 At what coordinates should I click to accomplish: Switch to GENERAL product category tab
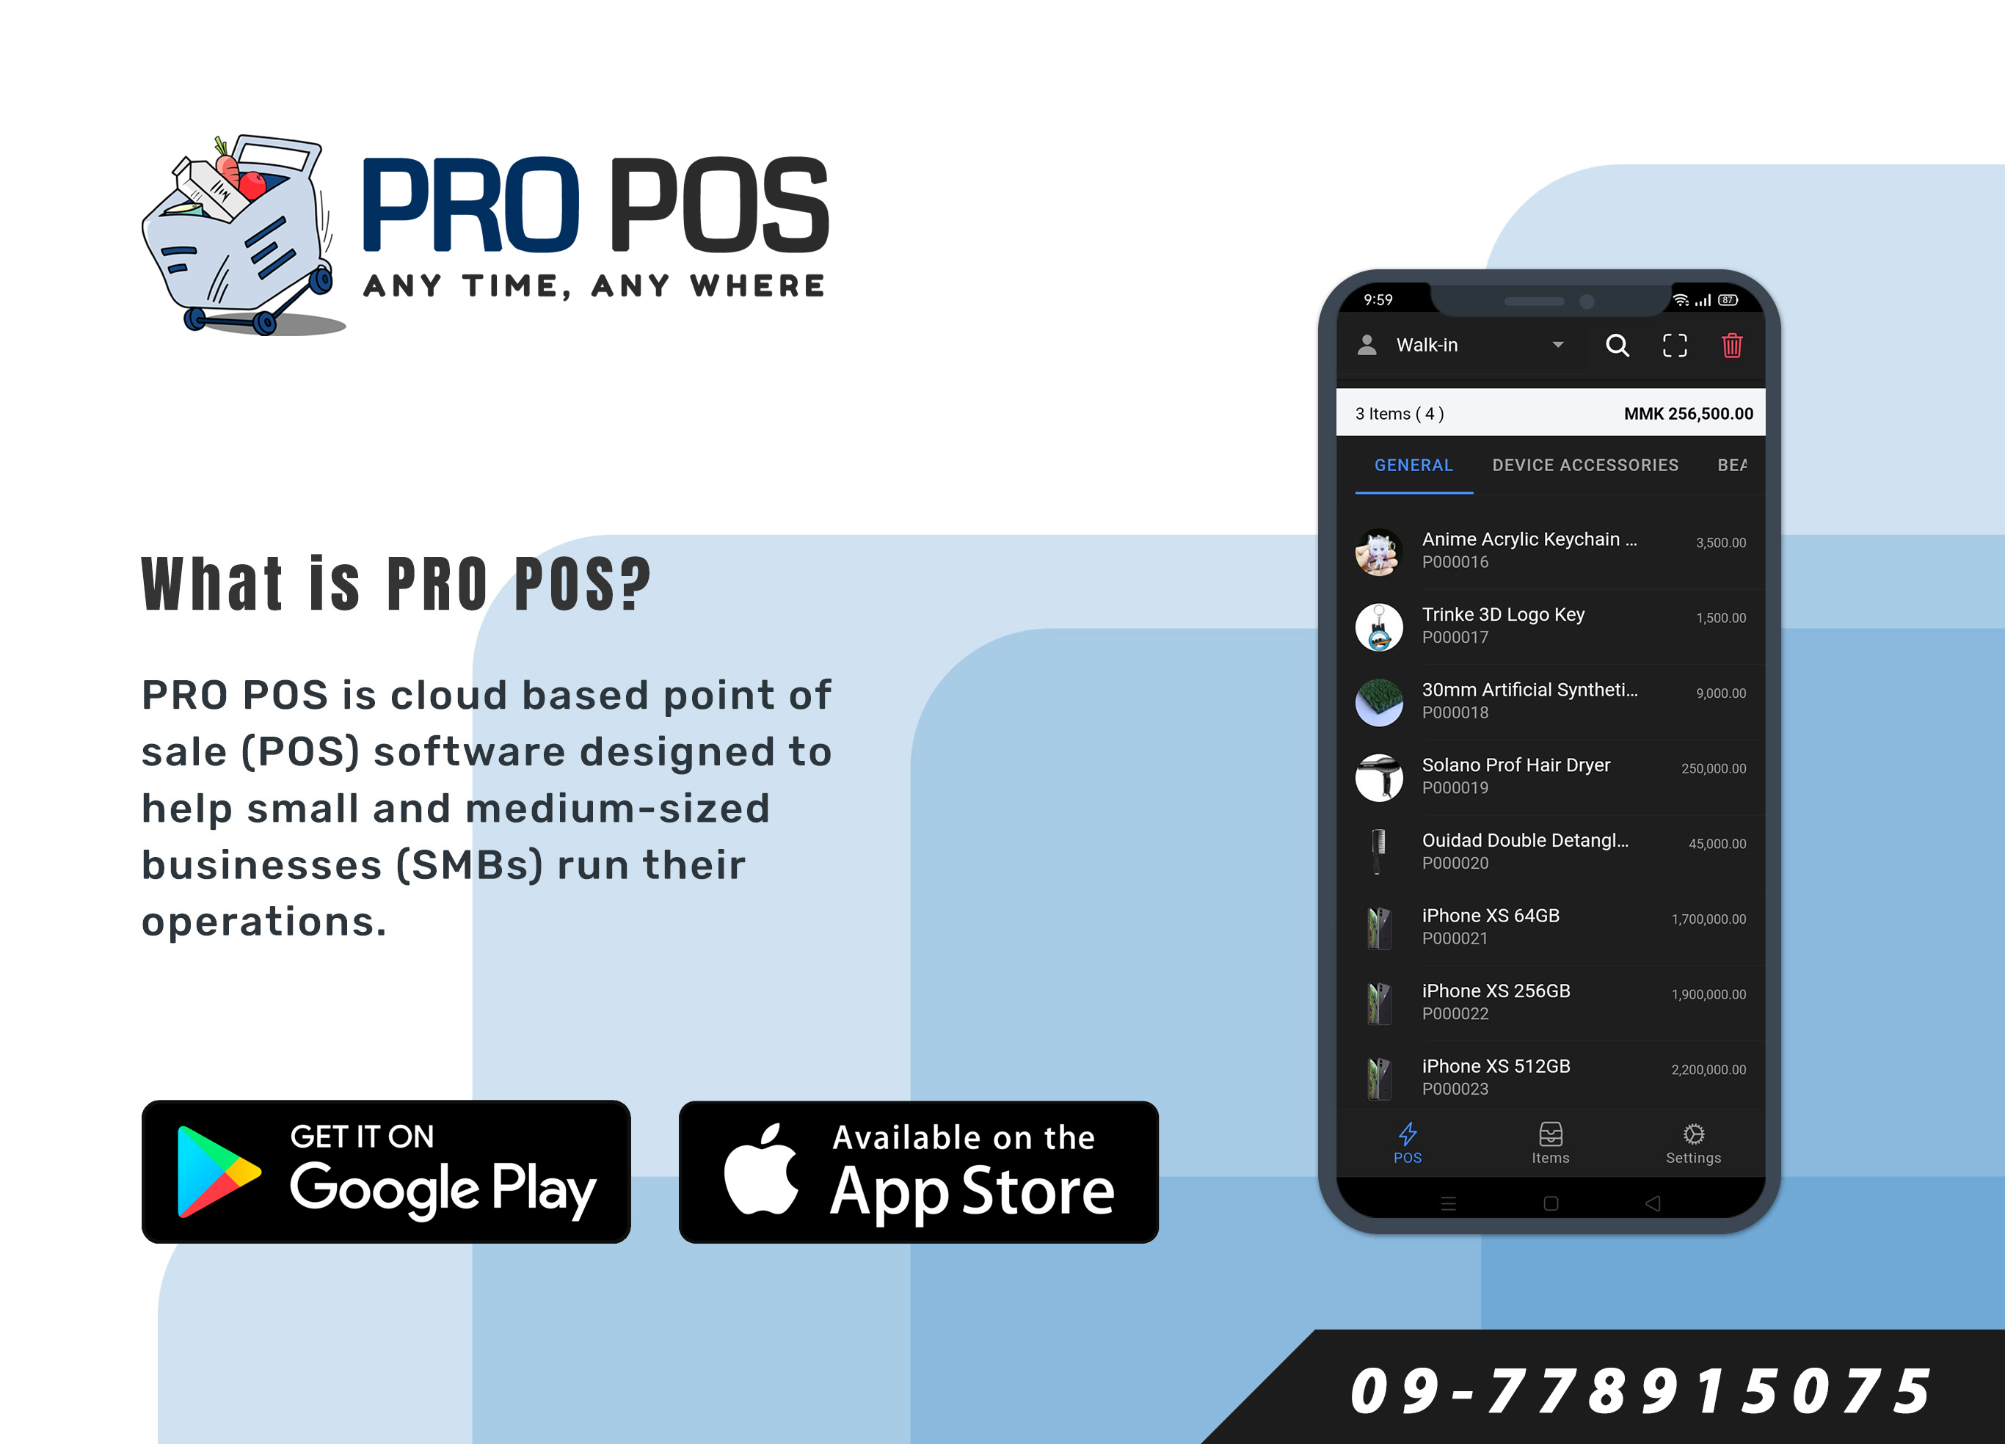tap(1412, 465)
